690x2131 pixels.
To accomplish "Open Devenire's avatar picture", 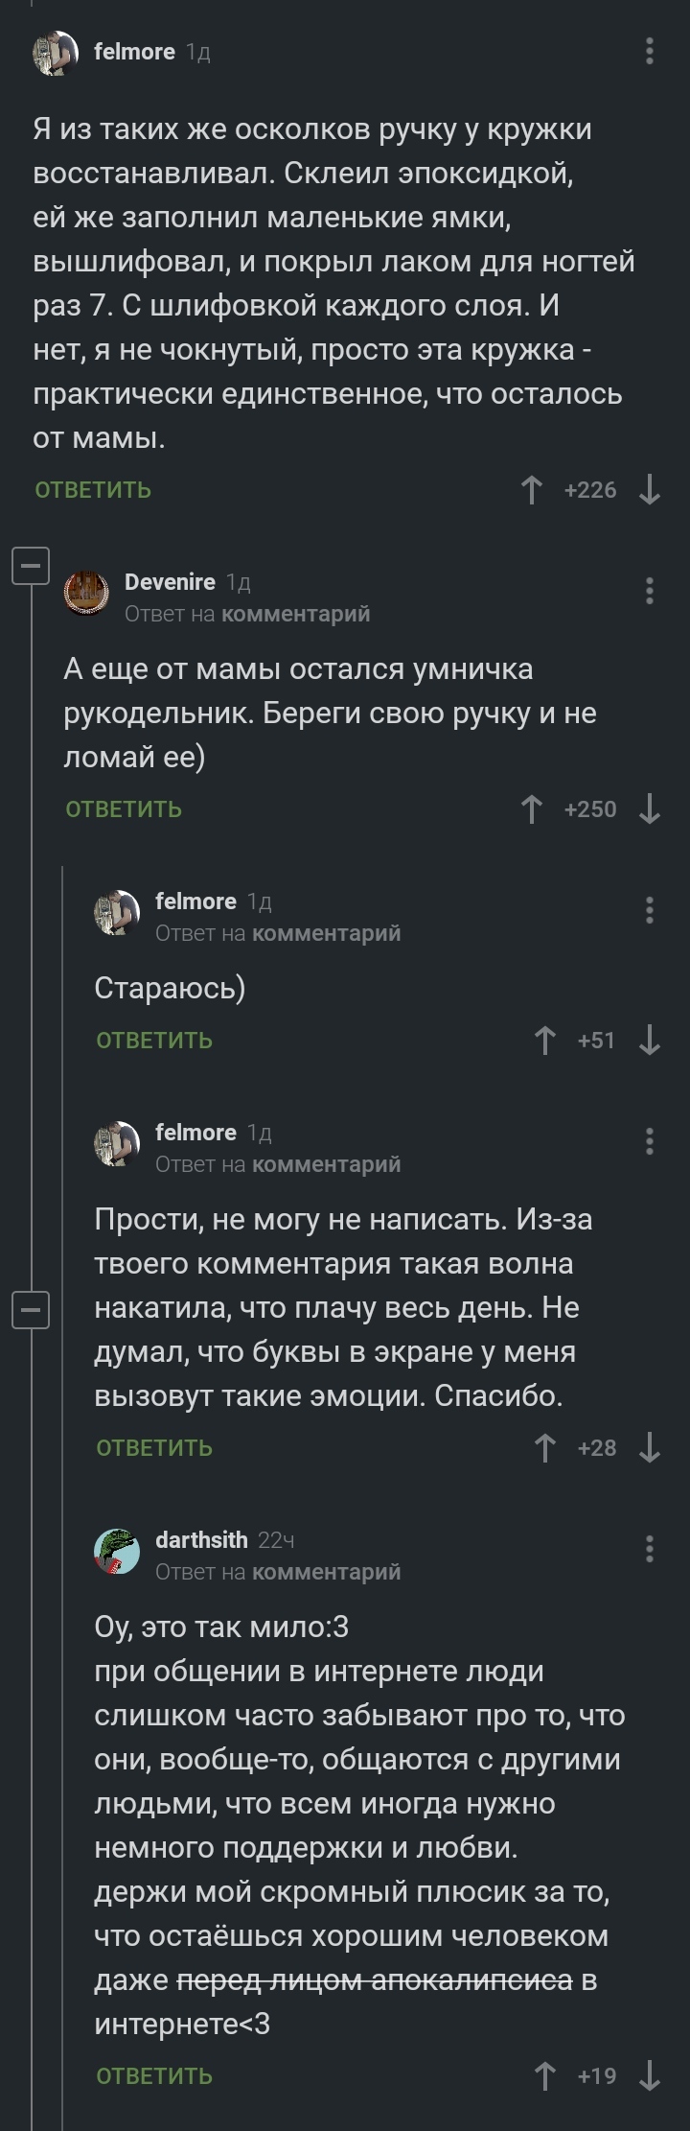I will 86,592.
